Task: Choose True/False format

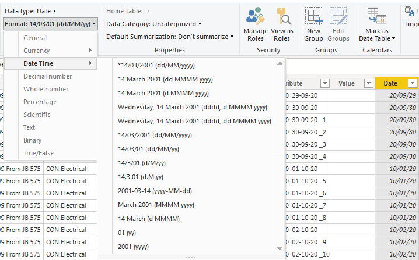Action: 51,153
